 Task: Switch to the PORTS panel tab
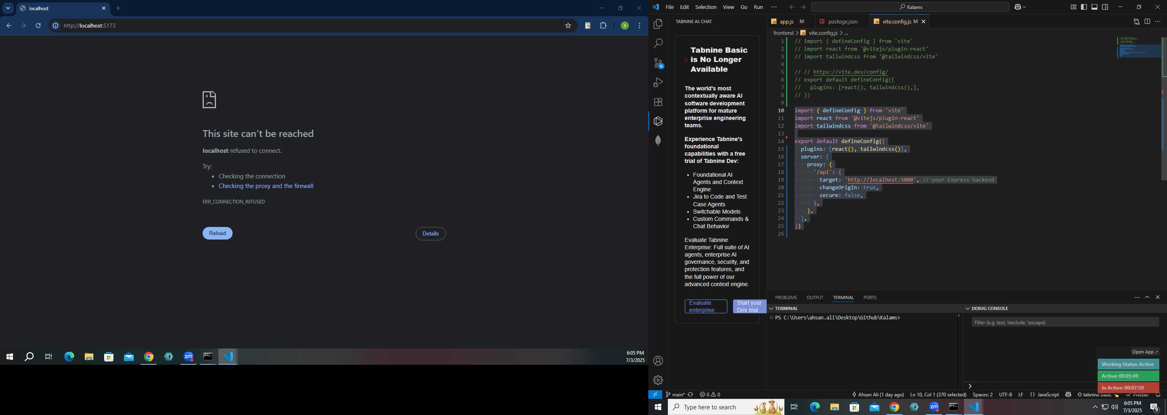[869, 297]
